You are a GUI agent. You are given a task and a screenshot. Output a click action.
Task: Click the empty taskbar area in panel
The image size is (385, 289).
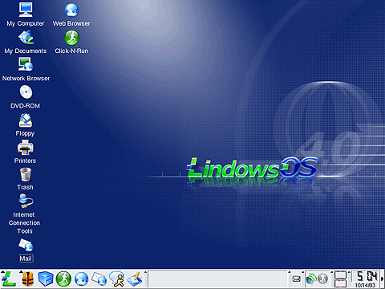click(217, 279)
